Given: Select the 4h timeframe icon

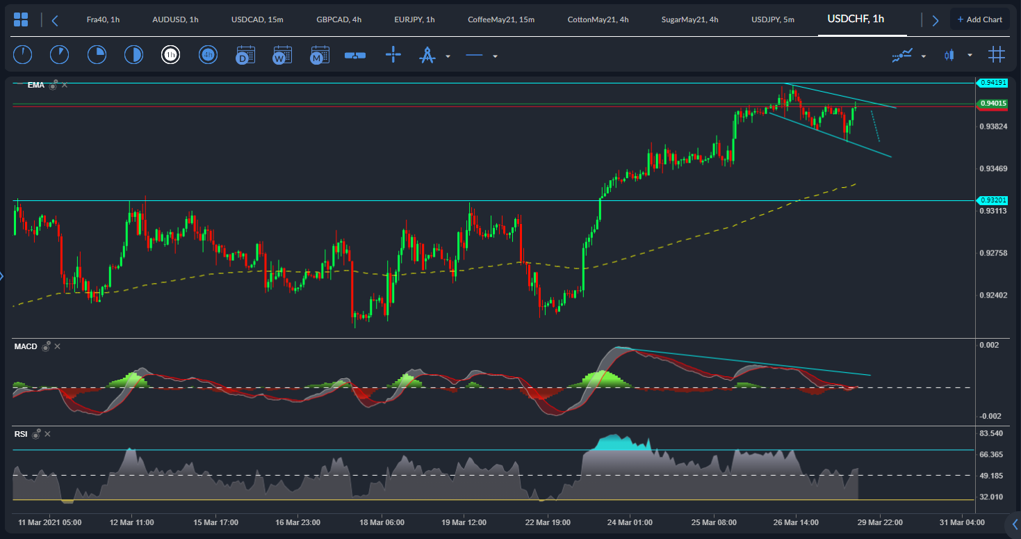Looking at the screenshot, I should (208, 55).
